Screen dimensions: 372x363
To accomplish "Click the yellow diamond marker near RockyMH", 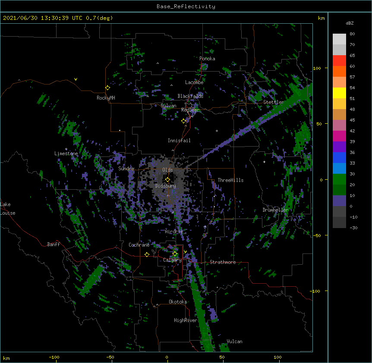I will 108,88.
